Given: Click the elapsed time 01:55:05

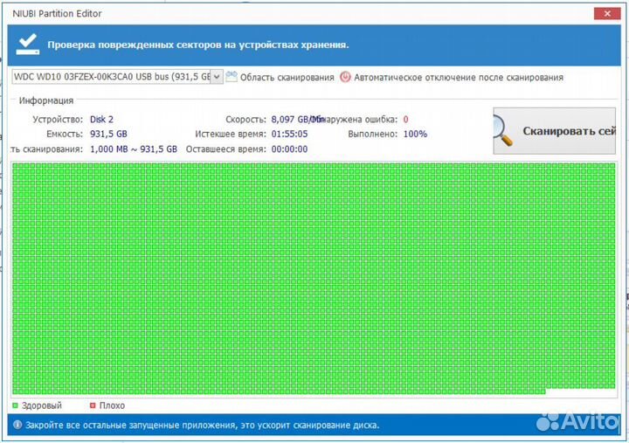Looking at the screenshot, I should tap(289, 134).
